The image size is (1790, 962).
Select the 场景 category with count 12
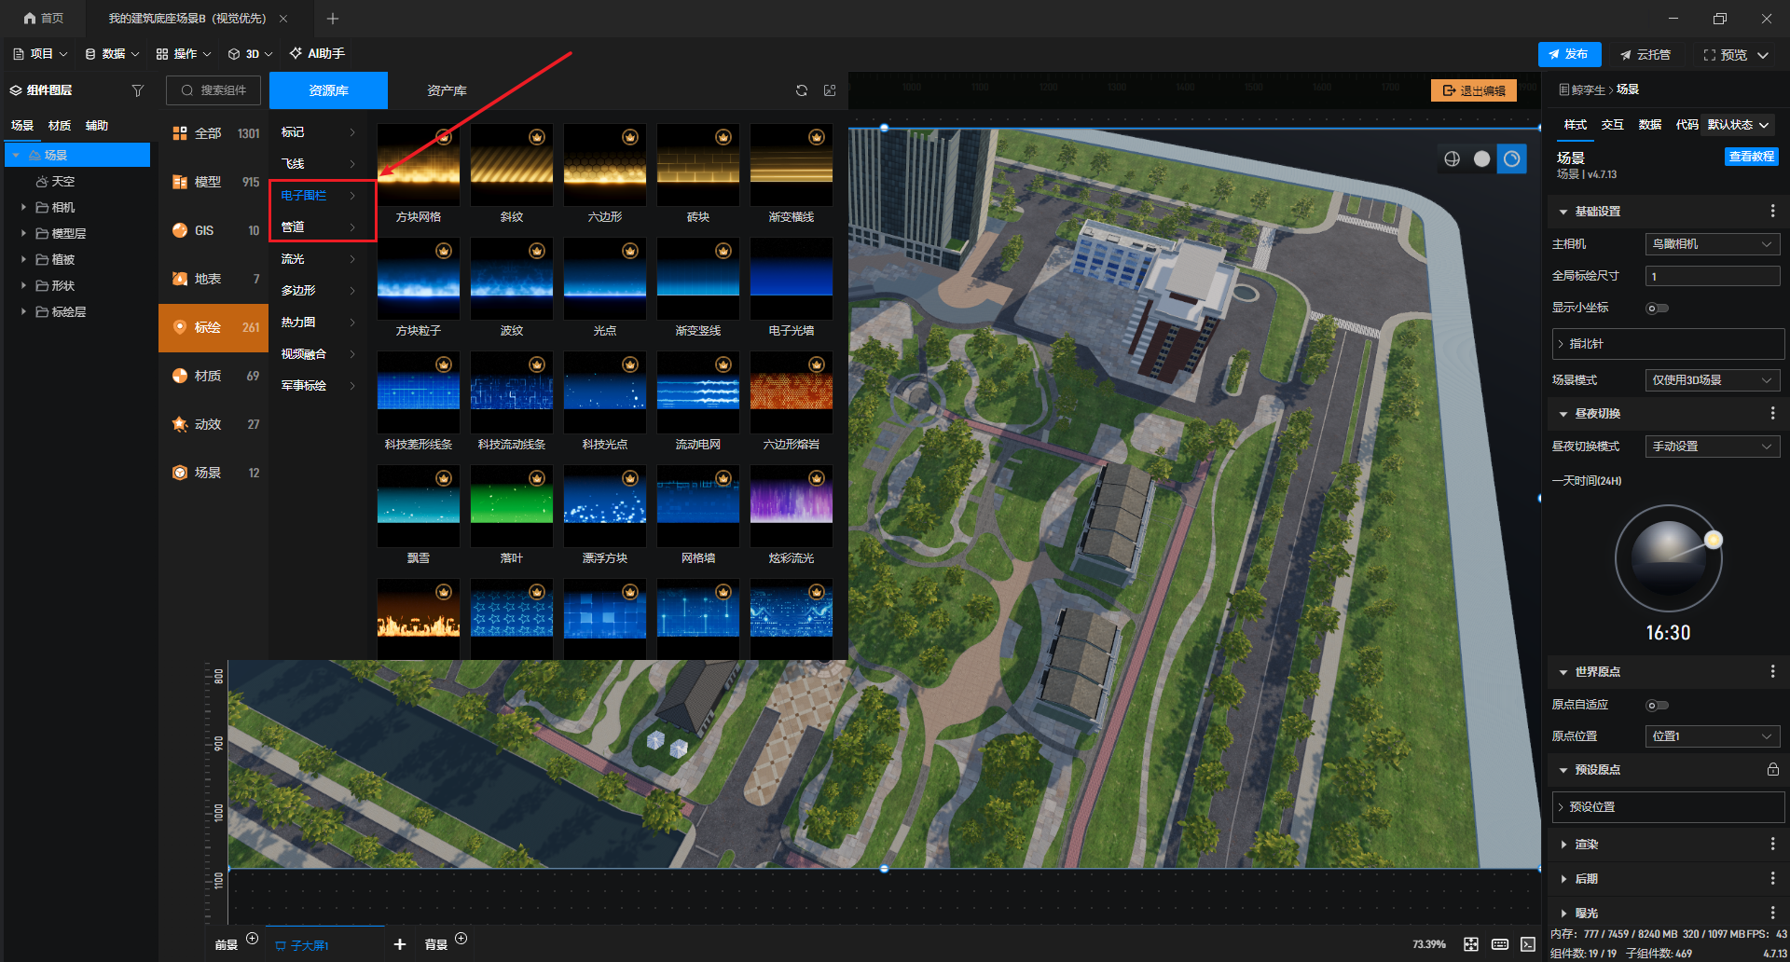click(213, 473)
